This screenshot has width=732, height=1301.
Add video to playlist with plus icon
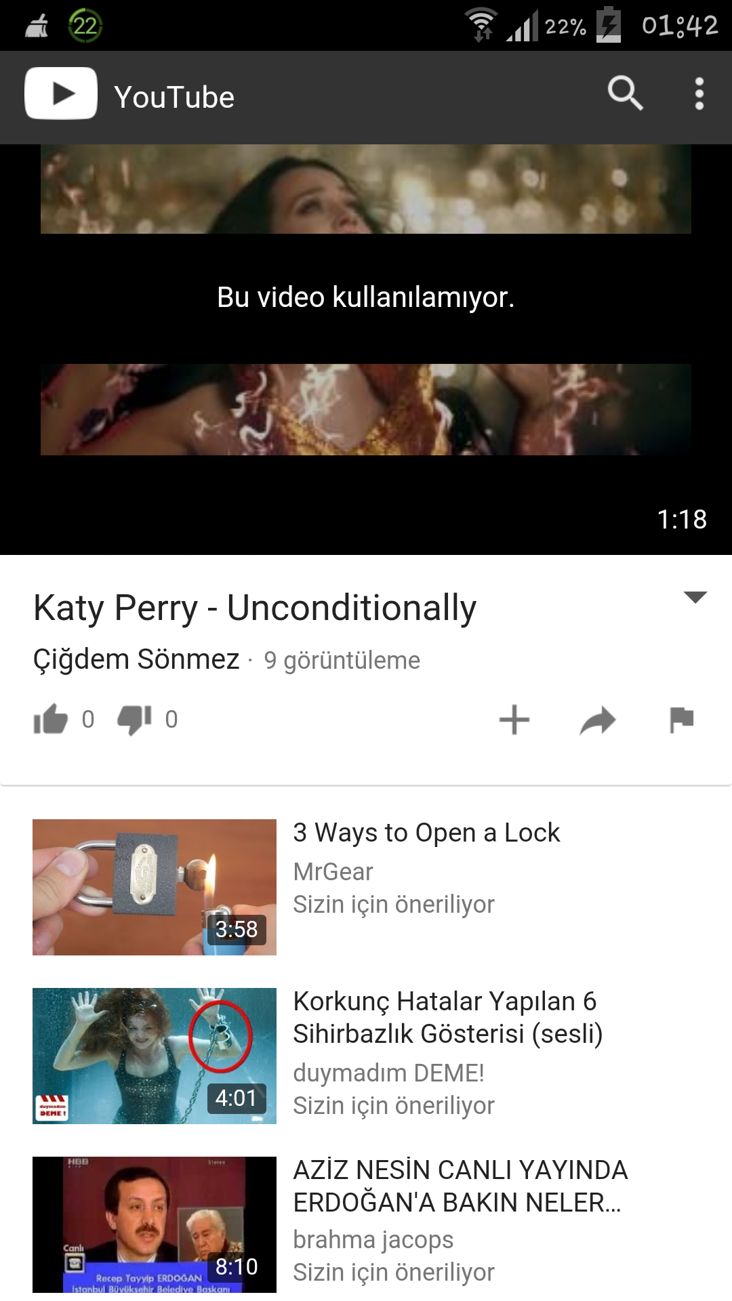pos(514,720)
